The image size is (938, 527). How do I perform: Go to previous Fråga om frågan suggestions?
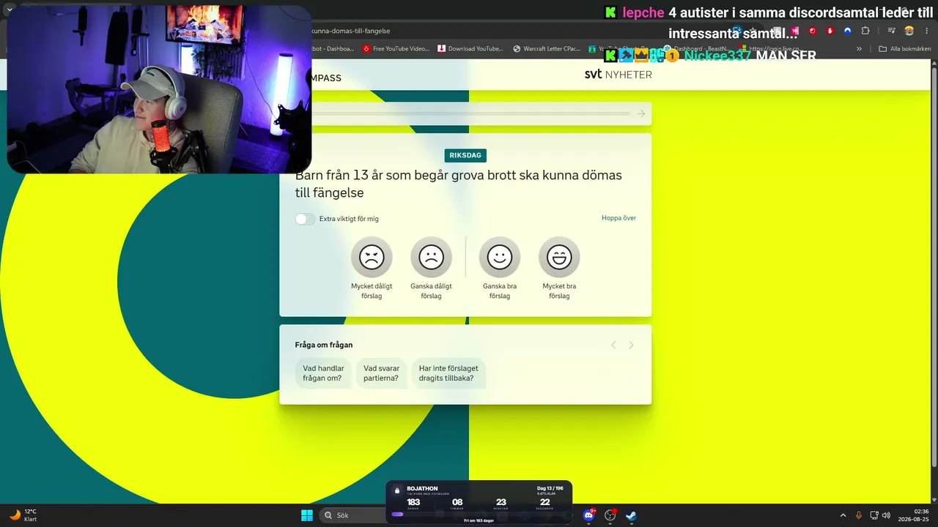(x=613, y=345)
